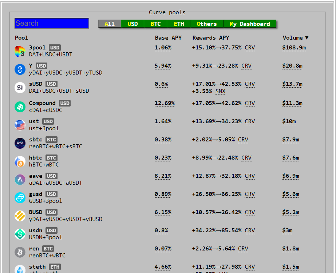Click Compound base APY 12.69%
This screenshot has width=336, height=273.
[165, 103]
